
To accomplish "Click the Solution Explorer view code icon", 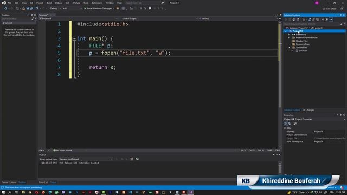I will (323, 19).
